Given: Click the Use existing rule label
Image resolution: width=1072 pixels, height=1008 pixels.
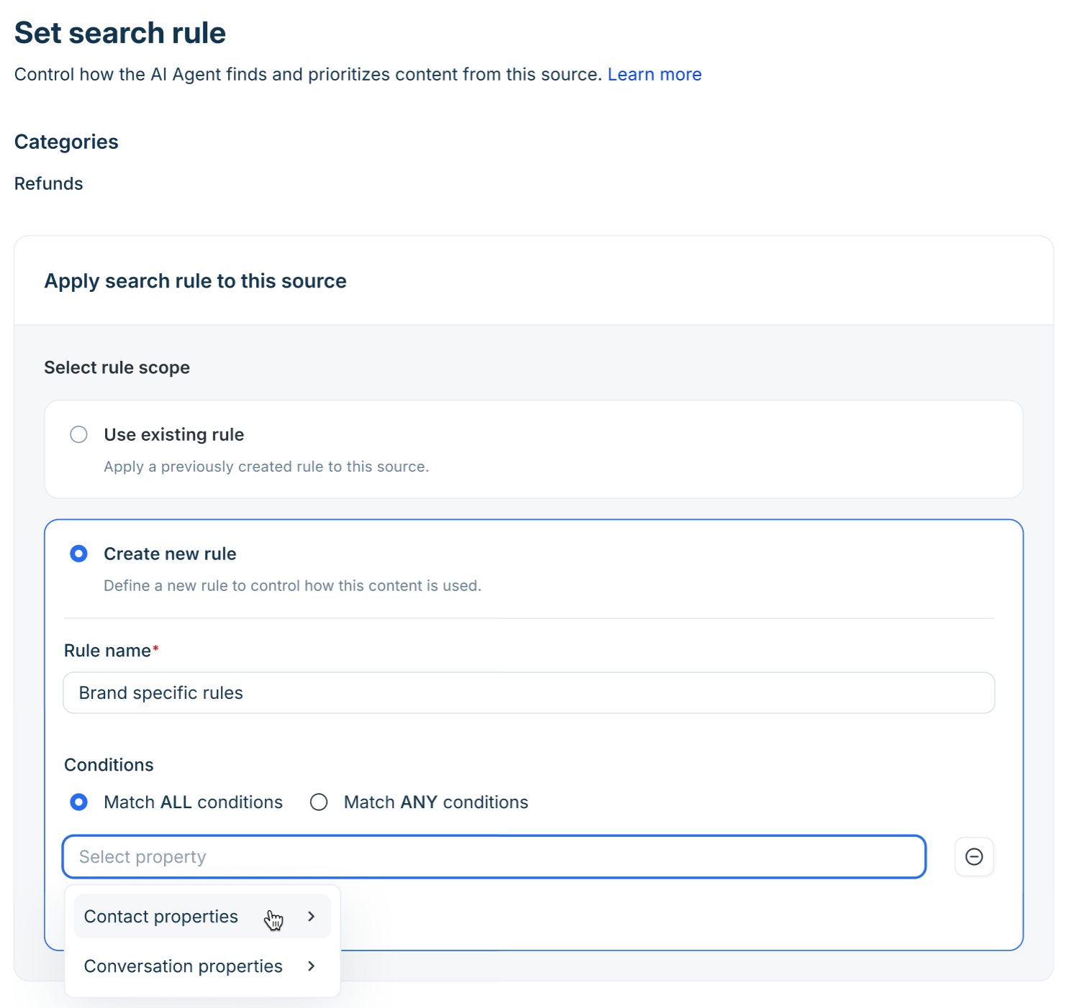Looking at the screenshot, I should tap(174, 434).
